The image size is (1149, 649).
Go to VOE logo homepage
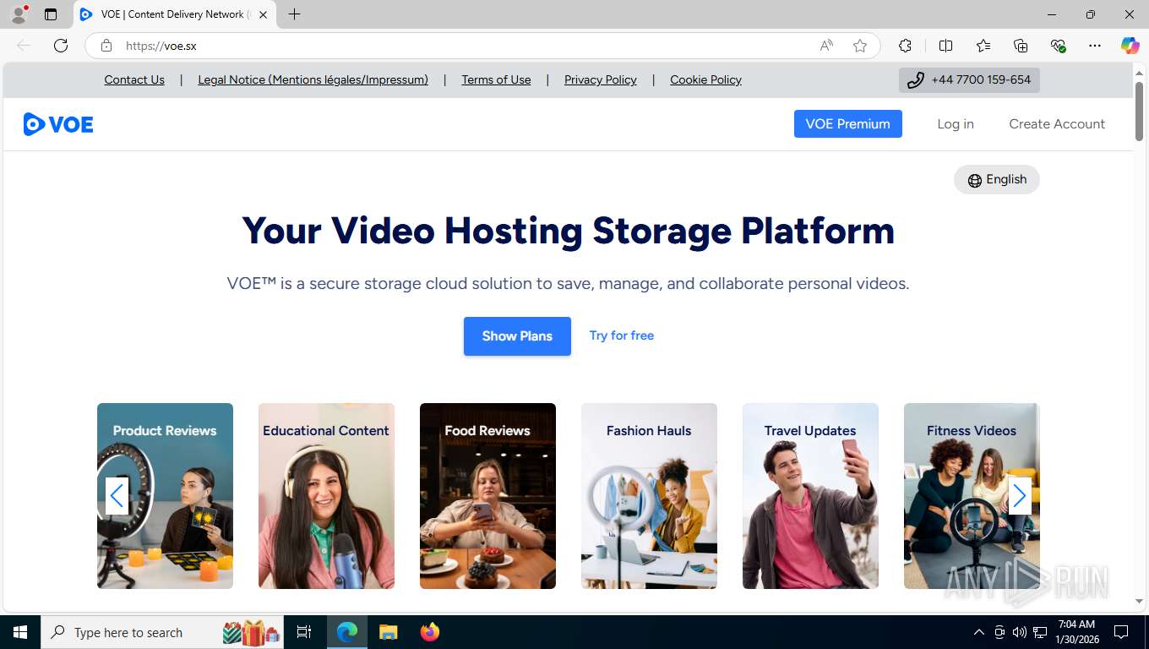pos(58,124)
